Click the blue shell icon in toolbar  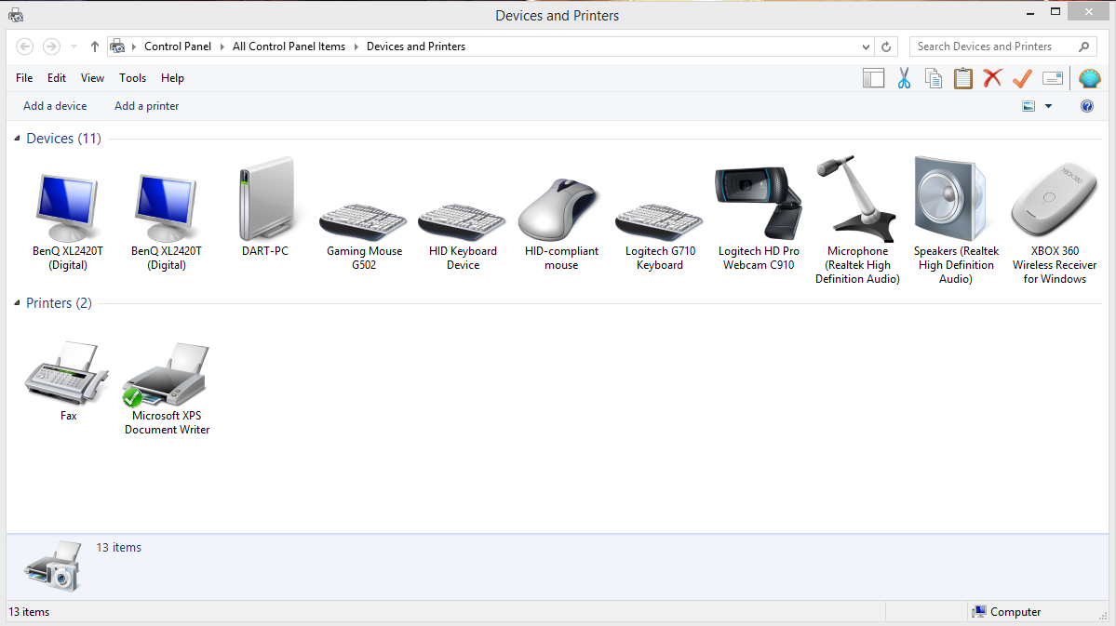tap(1090, 78)
